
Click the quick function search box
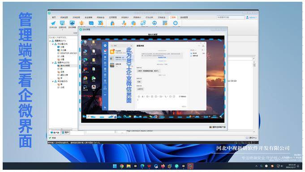pyautogui.click(x=230, y=17)
